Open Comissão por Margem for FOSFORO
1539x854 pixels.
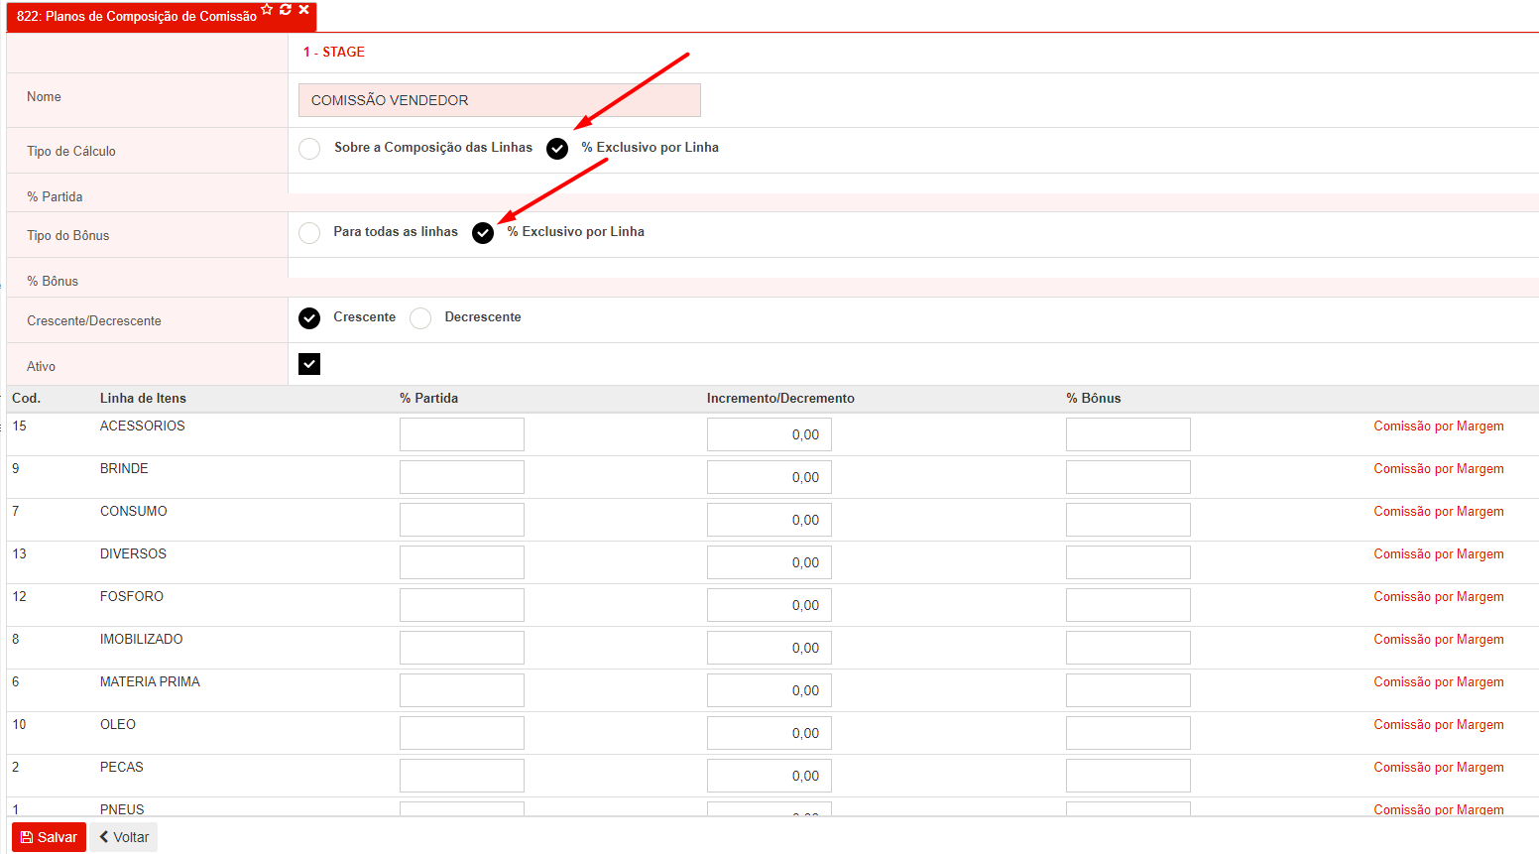point(1439,597)
